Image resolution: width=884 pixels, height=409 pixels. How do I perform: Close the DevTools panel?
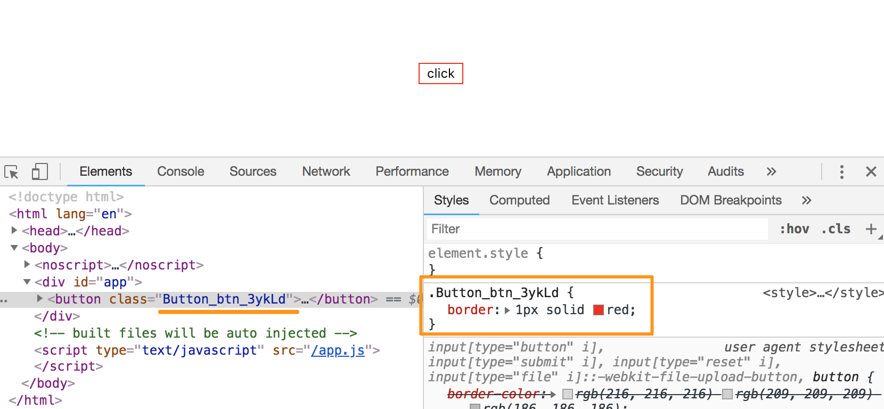coord(871,171)
